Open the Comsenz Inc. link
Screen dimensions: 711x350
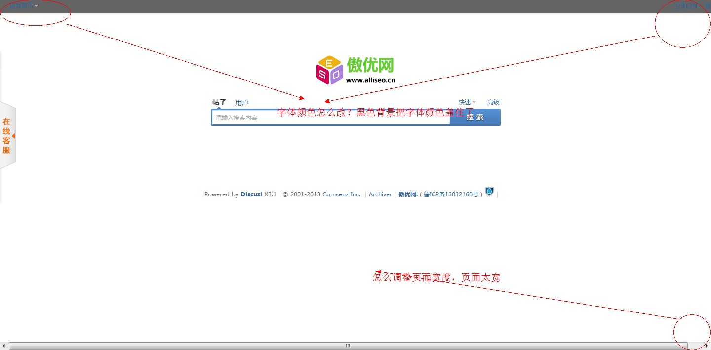342,194
